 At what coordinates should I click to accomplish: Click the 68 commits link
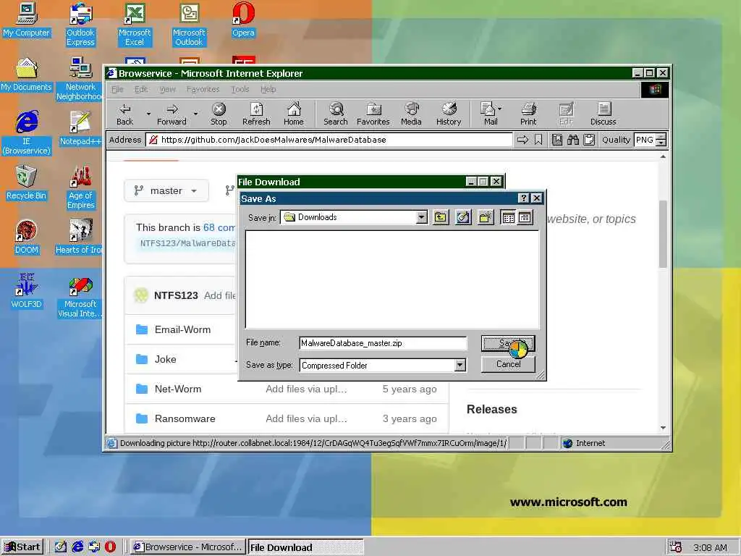219,227
